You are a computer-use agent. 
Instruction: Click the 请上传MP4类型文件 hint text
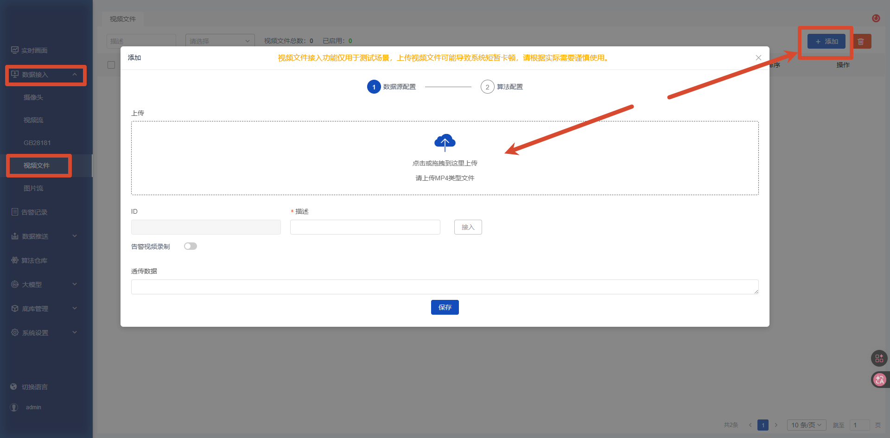[445, 178]
